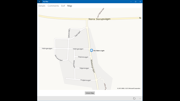The image size is (180, 101).
Task: Show the Exif tab
Action: pyautogui.click(x=63, y=6)
